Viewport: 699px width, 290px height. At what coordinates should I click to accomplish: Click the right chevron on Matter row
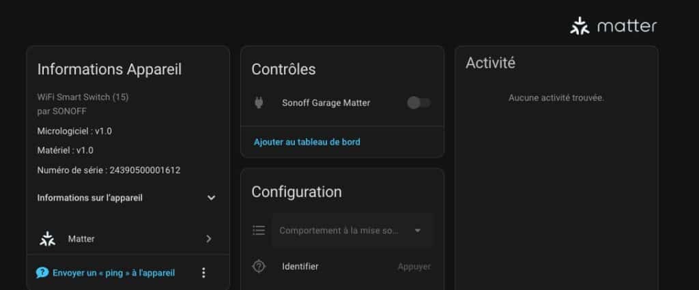(x=209, y=239)
